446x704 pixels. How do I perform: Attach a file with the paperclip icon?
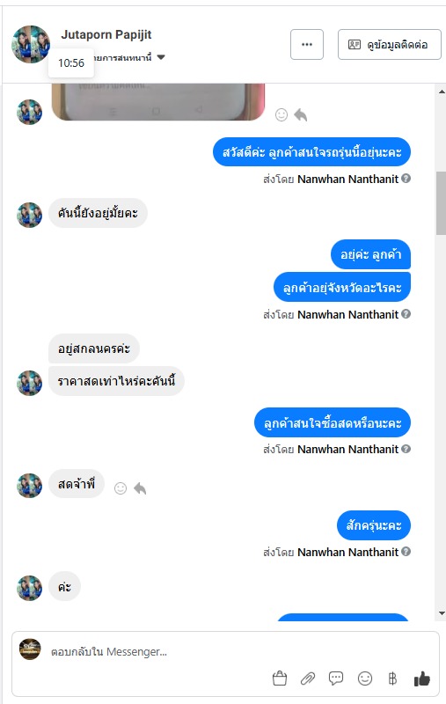click(x=308, y=678)
